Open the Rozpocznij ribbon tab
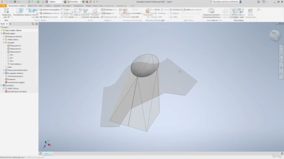The height and width of the screenshot is (159, 284). pyautogui.click(x=109, y=6)
